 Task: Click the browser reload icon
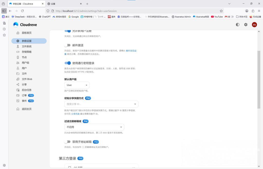point(22,11)
